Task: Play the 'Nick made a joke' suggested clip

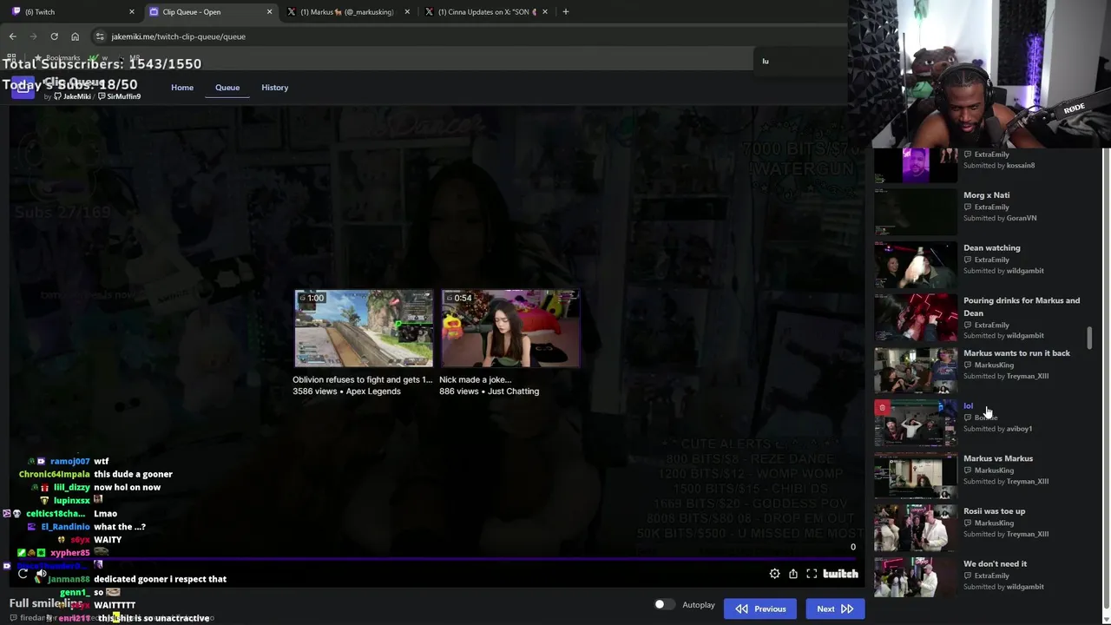Action: [x=510, y=329]
